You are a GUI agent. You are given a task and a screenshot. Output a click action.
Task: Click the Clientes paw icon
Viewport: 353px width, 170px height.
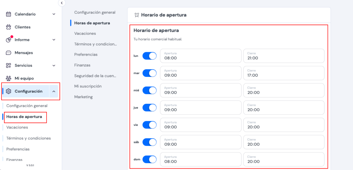(x=9, y=27)
